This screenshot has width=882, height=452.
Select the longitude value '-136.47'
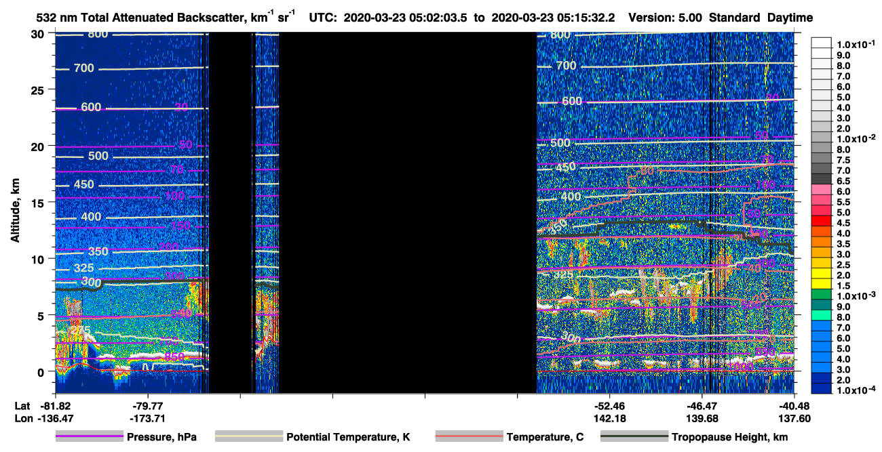(x=56, y=418)
